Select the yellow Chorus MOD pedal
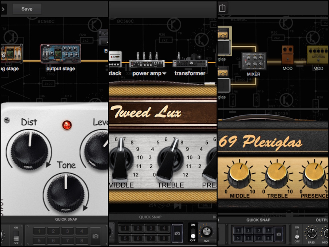The width and height of the screenshot is (329, 247). click(317, 55)
